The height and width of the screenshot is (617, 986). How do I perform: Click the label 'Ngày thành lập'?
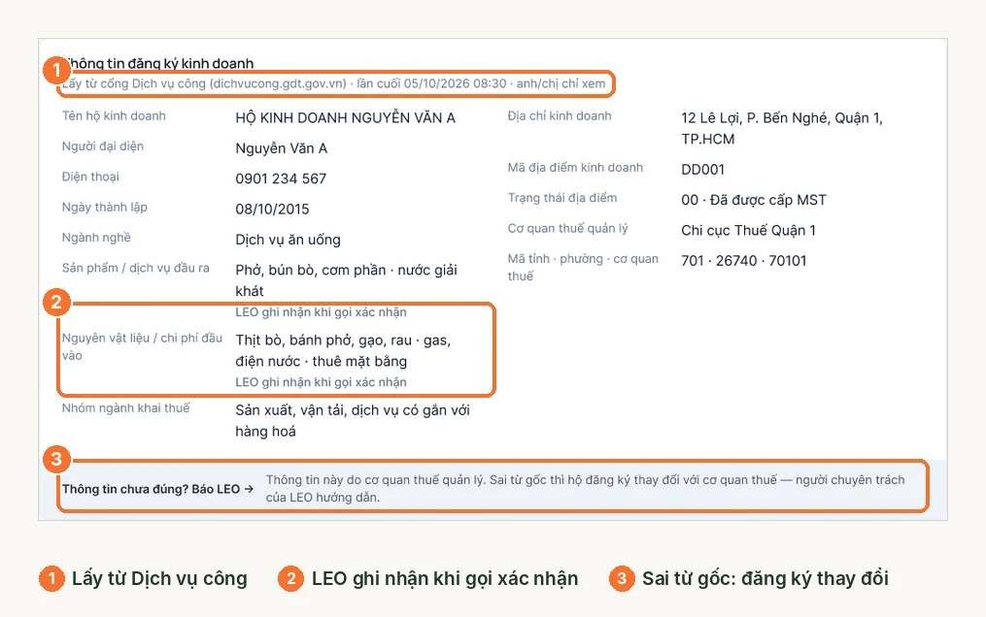(x=104, y=208)
